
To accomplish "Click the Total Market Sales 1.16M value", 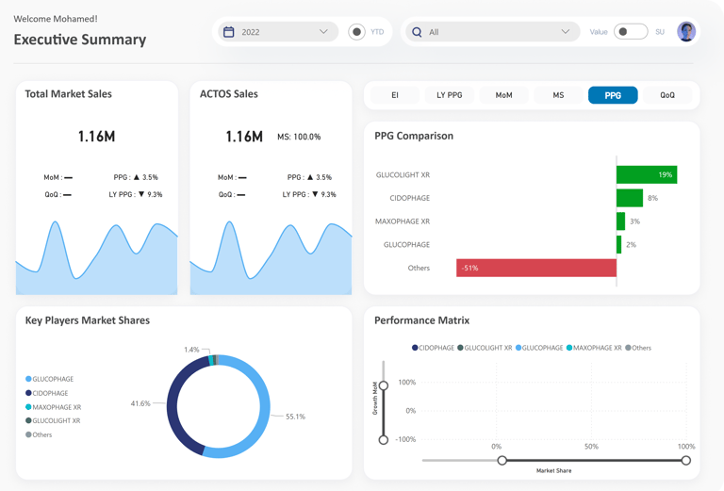I will pos(96,137).
